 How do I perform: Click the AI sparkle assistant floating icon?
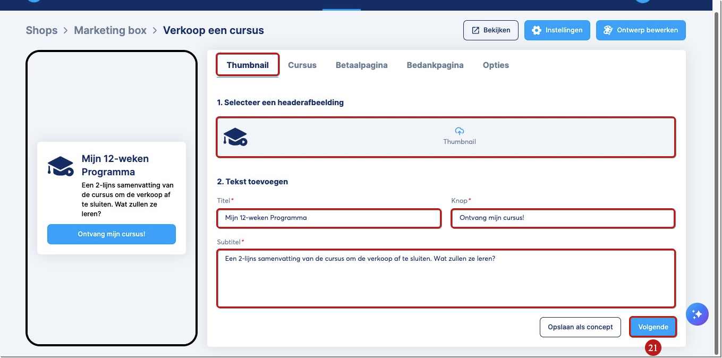coord(697,314)
